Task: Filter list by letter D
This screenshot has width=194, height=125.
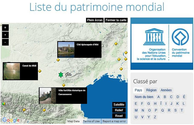Action: click(178, 97)
